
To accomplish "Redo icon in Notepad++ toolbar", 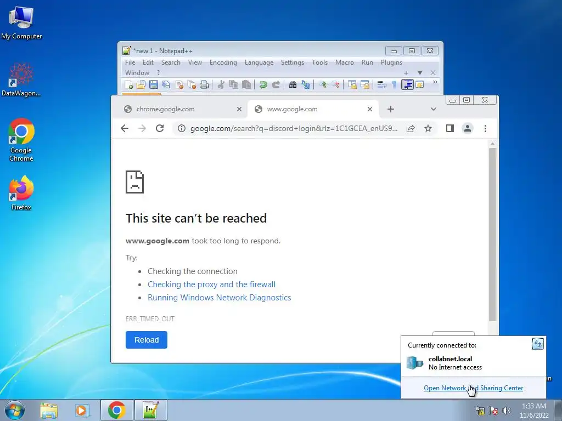I will [276, 84].
